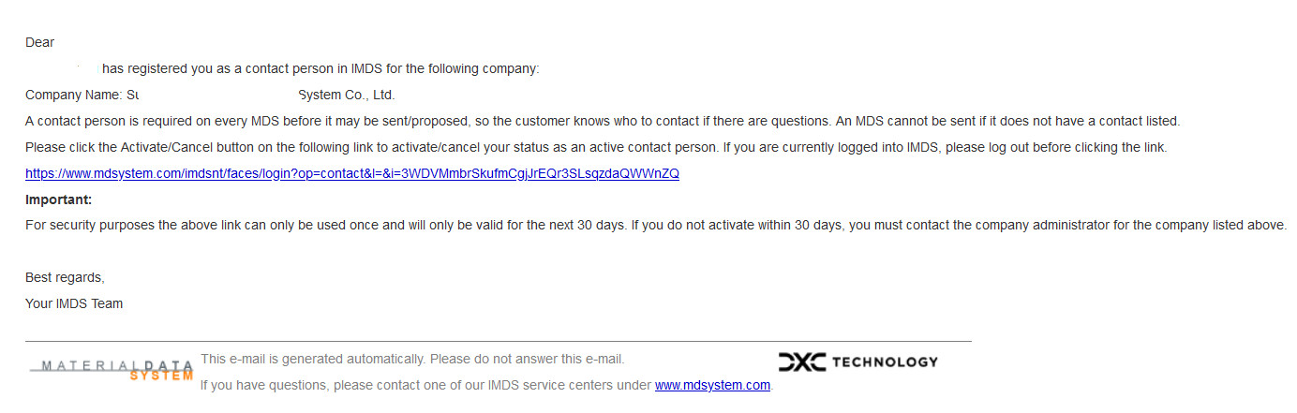Click the horizontal footer divider line
This screenshot has width=1297, height=413.
[x=499, y=341]
